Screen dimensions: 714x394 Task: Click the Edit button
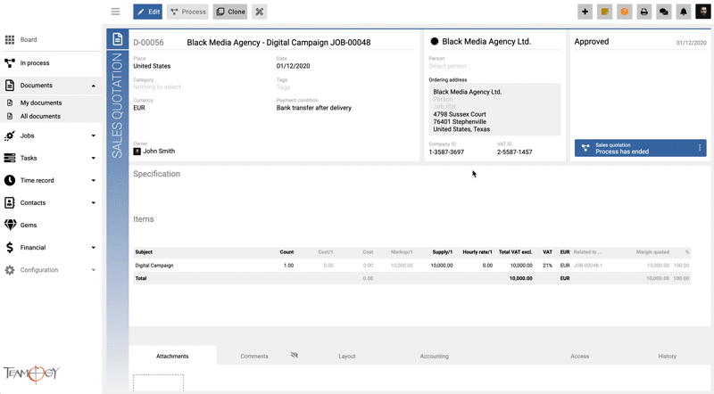coord(147,12)
